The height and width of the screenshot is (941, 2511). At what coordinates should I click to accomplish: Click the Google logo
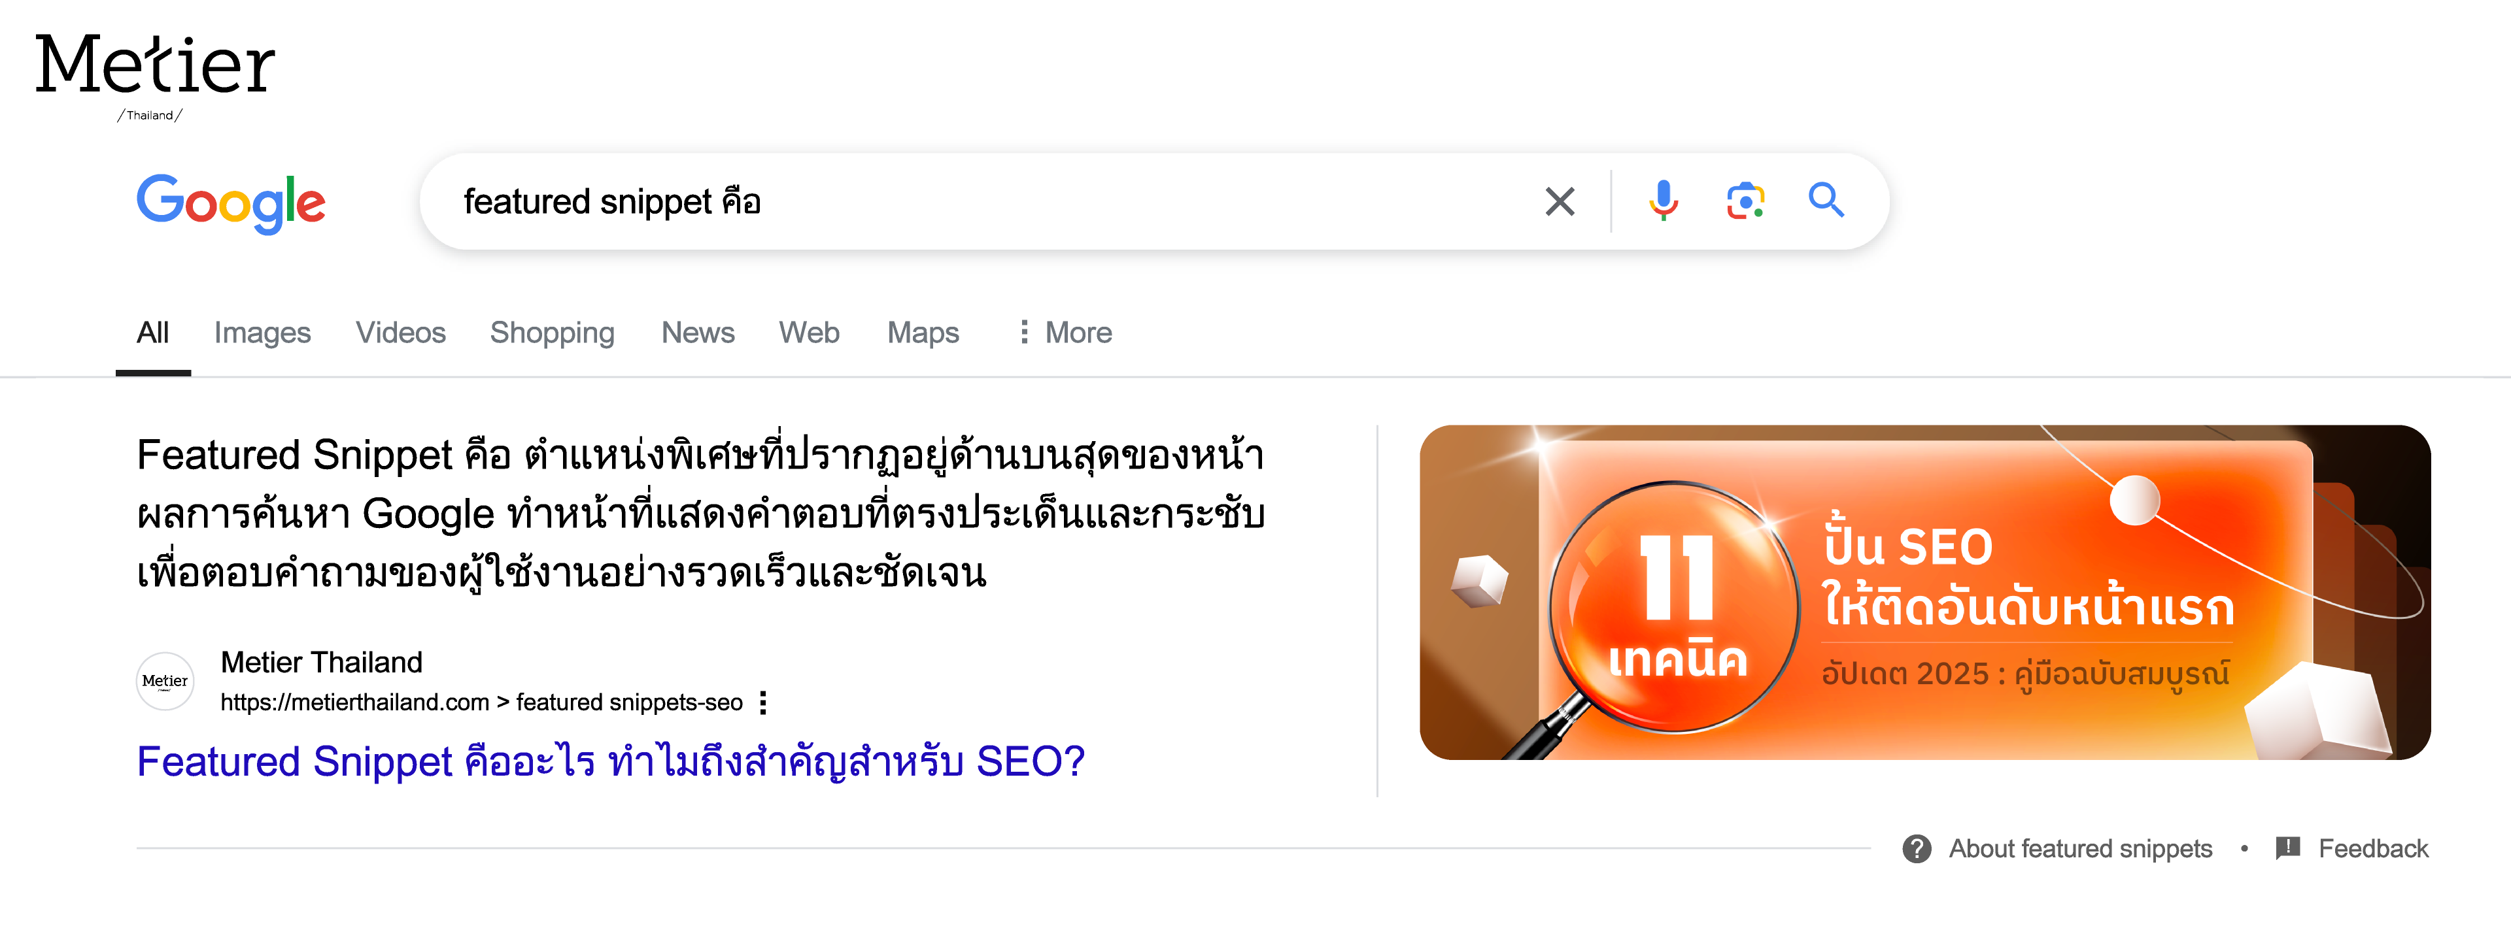231,203
